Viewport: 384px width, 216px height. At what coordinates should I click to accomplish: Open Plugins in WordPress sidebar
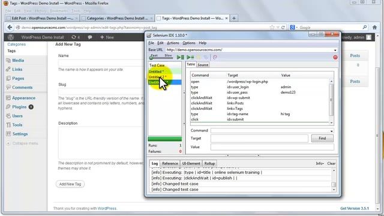(19, 107)
